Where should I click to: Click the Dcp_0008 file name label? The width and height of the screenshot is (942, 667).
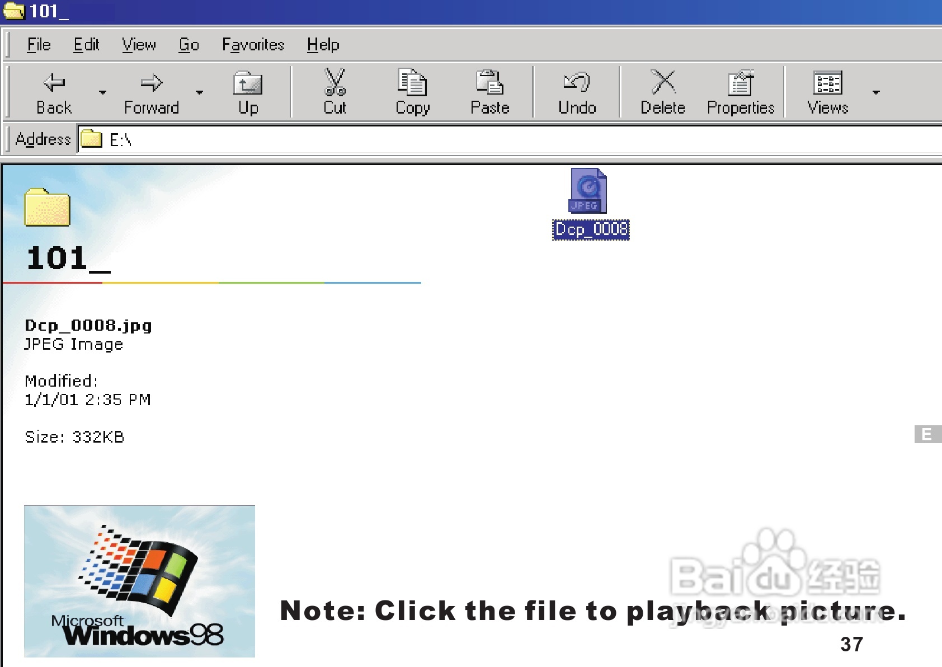[591, 229]
